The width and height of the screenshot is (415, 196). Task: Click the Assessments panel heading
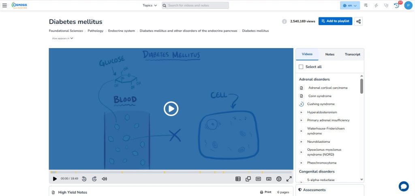point(314,190)
